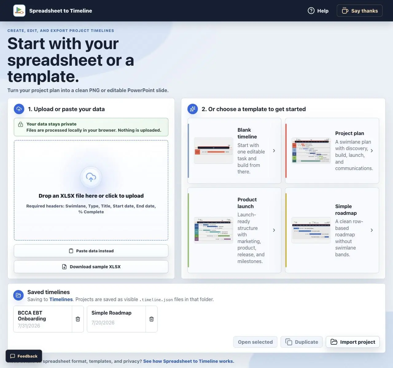Click the Simple roadmap template title

(346, 210)
